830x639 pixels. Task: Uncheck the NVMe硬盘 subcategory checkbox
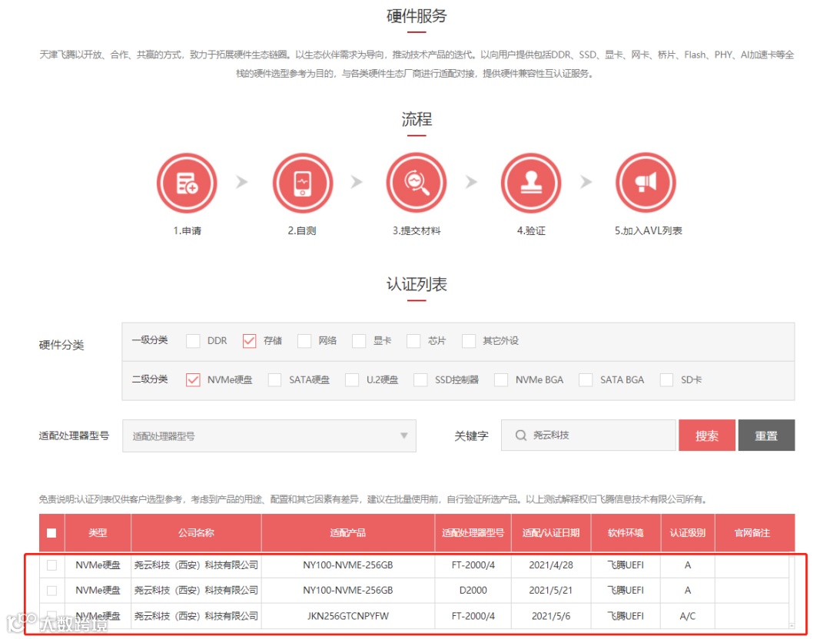click(193, 380)
